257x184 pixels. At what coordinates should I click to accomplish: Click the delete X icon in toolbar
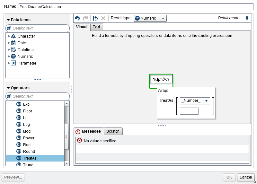click(103, 19)
